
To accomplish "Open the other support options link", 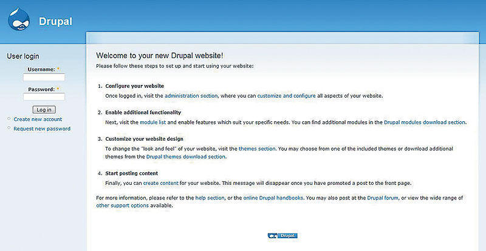I will [123, 206].
